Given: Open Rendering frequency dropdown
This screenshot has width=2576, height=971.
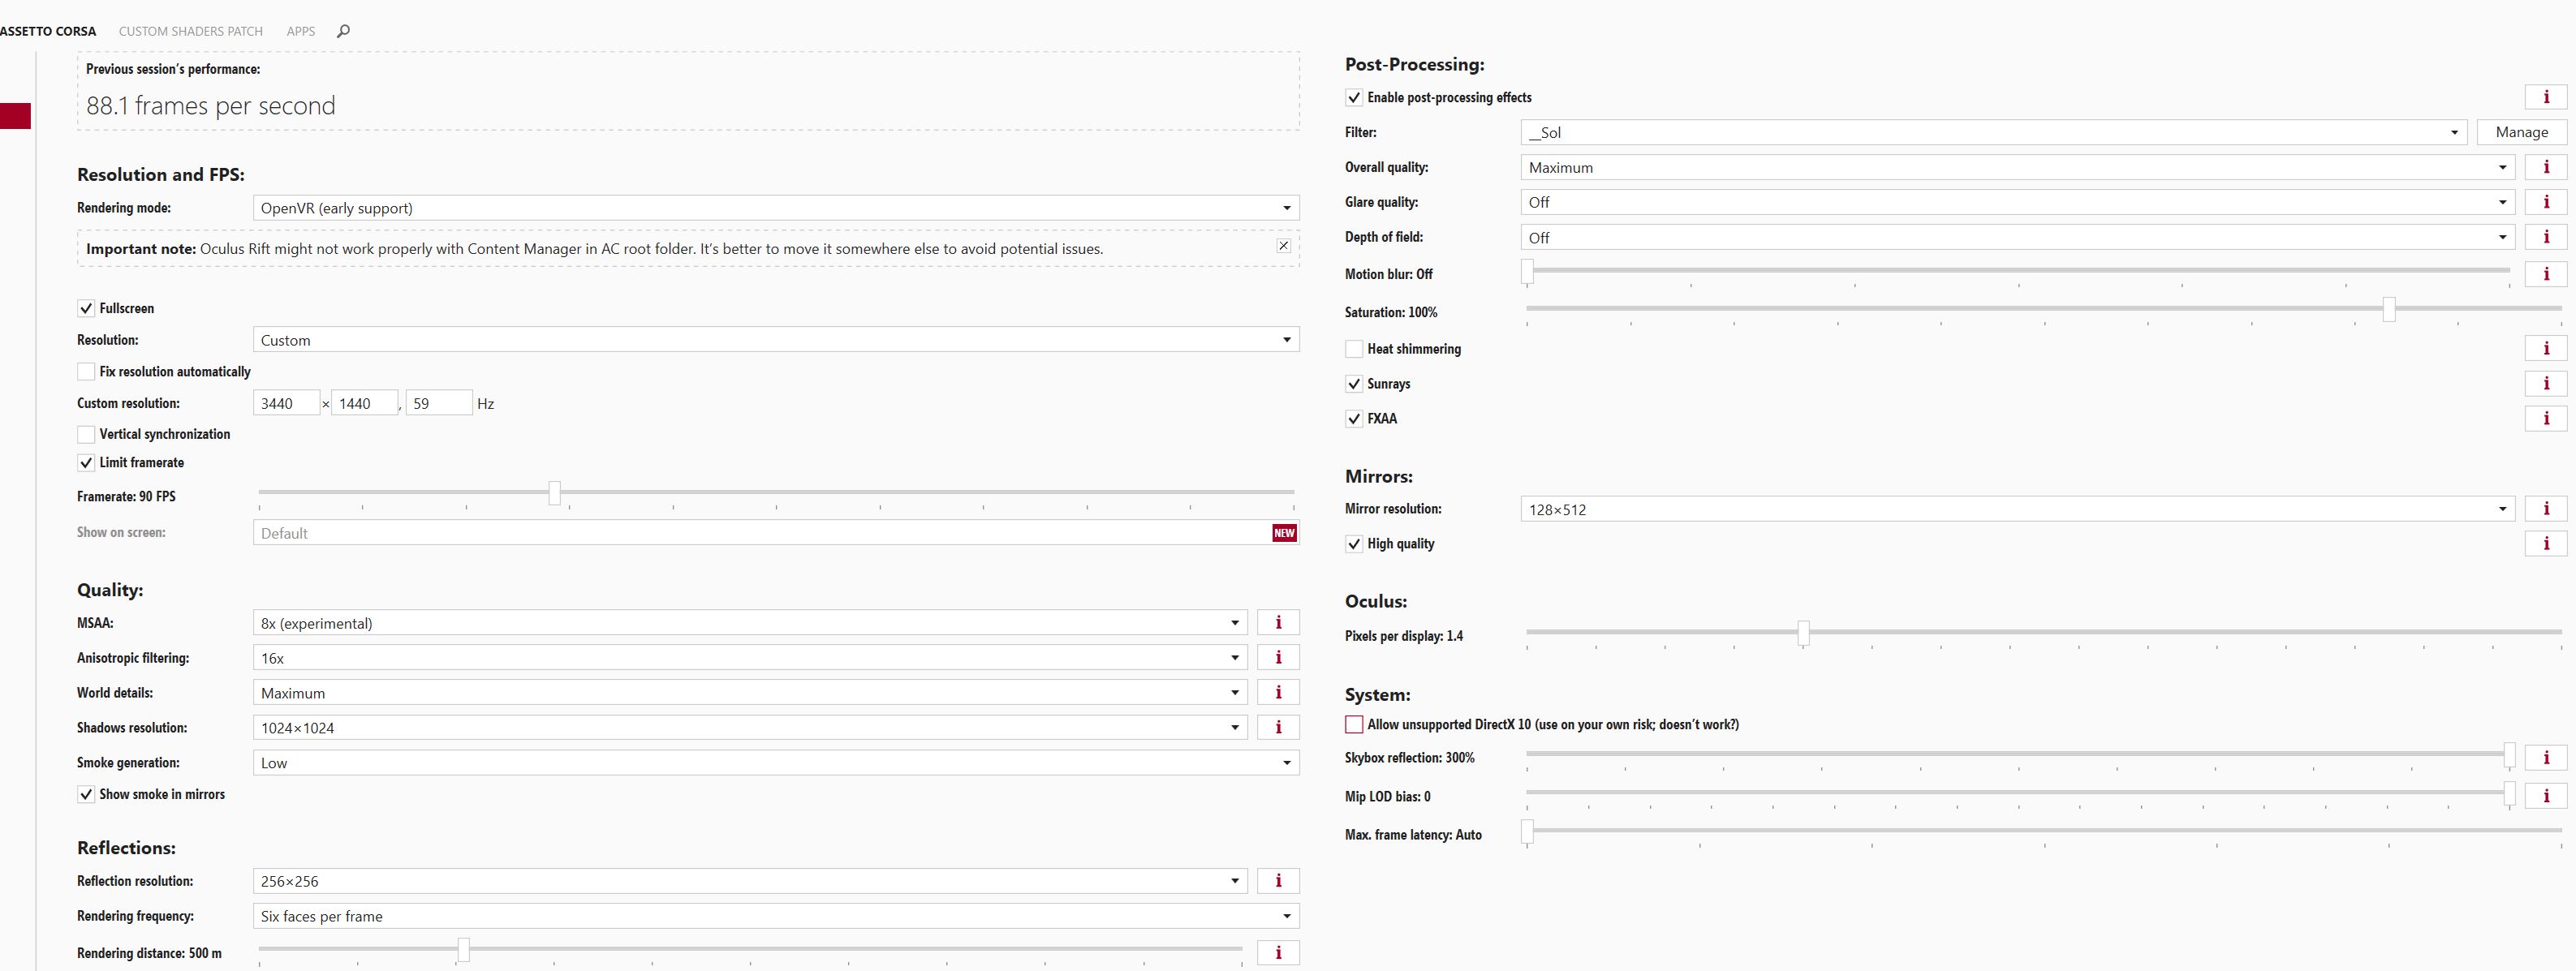Looking at the screenshot, I should [776, 916].
